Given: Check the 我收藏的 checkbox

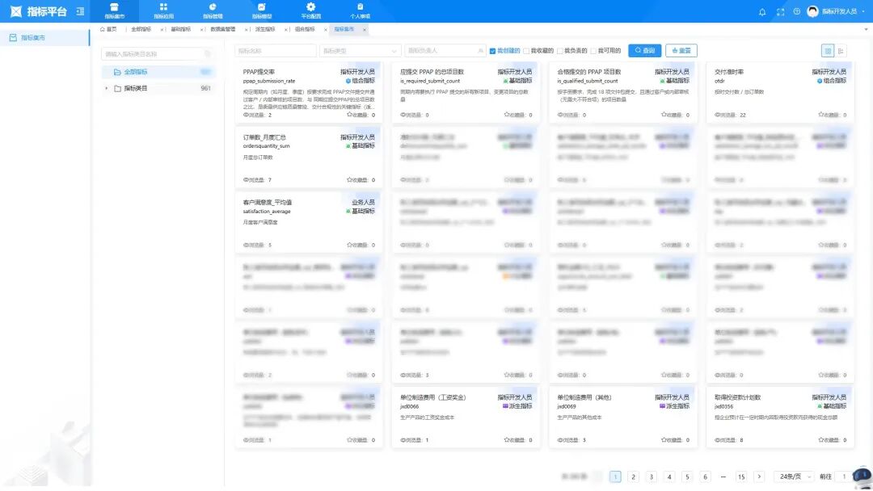Looking at the screenshot, I should pyautogui.click(x=527, y=51).
